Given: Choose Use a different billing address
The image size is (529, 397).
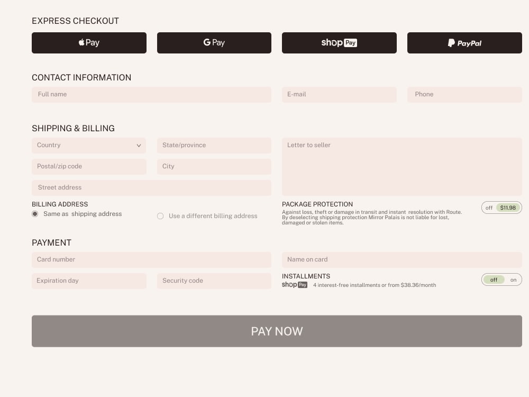Looking at the screenshot, I should click(160, 216).
